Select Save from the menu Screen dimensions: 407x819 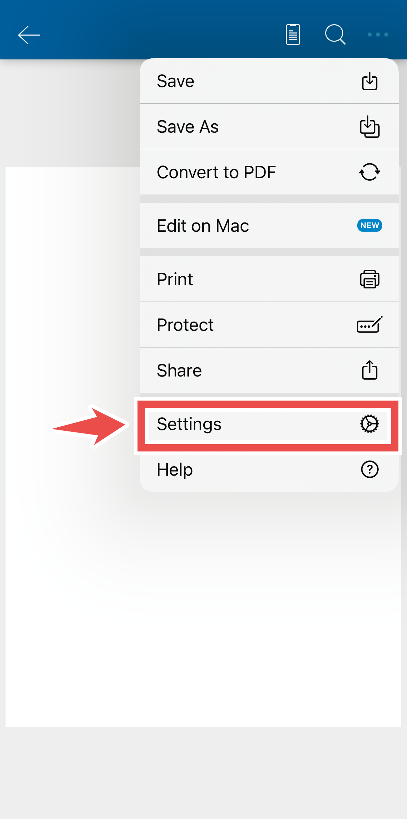pos(269,81)
